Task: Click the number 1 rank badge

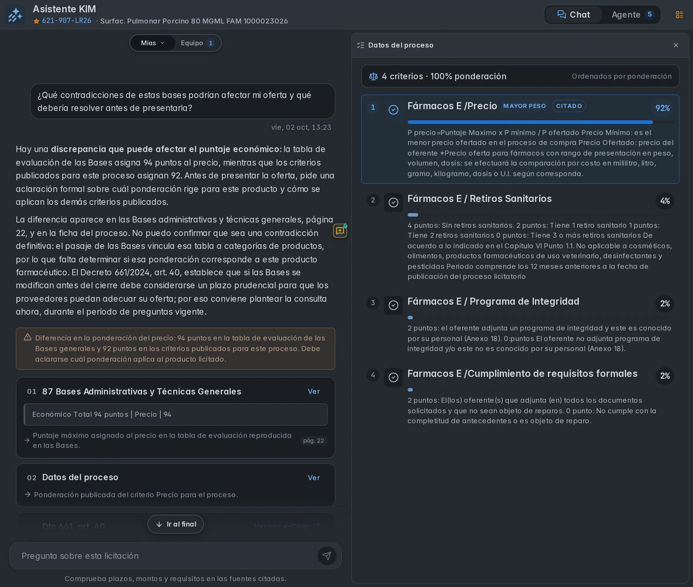Action: click(x=372, y=107)
